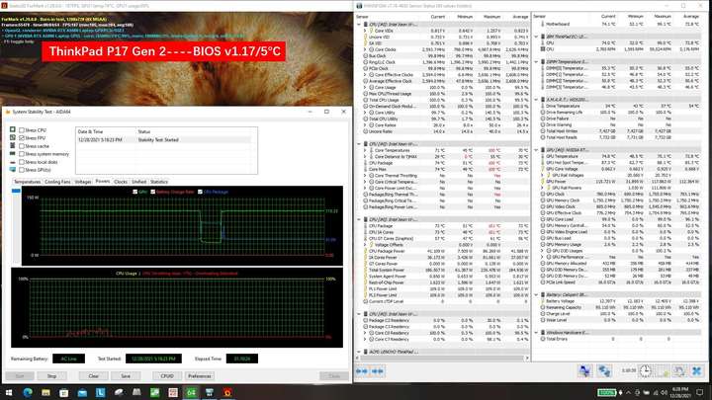Screen dimensions: 712x400
Task: Collapse the GPU NVIDIA RTX sensor group
Action: (x=536, y=150)
